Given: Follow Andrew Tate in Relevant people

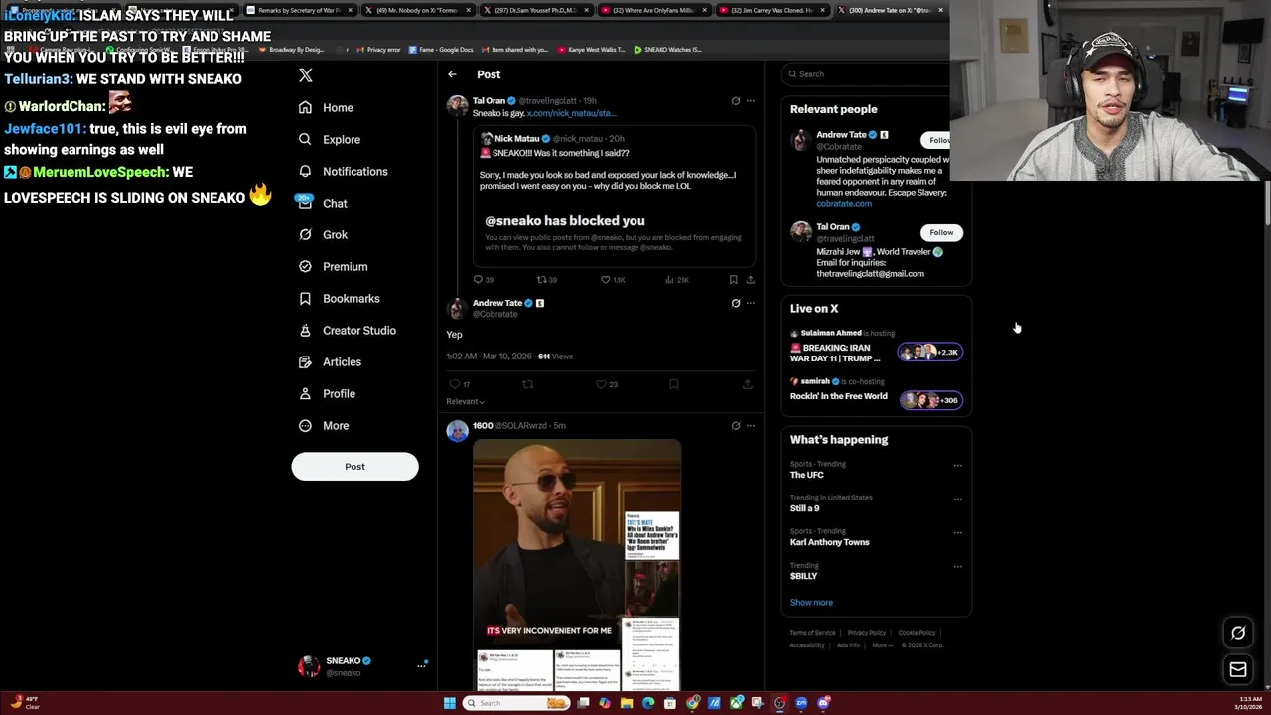Looking at the screenshot, I should click(936, 140).
